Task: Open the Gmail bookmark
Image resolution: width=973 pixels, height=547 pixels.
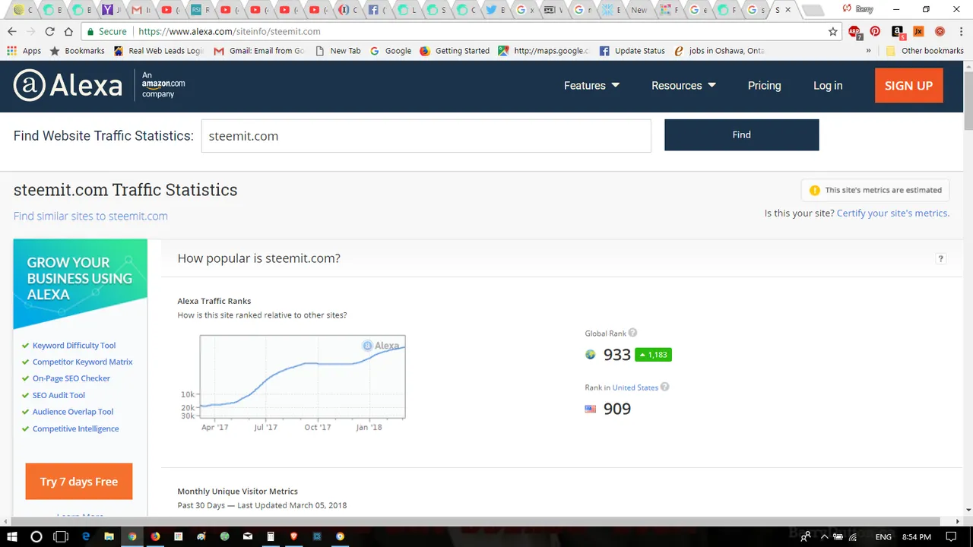Action: (259, 51)
